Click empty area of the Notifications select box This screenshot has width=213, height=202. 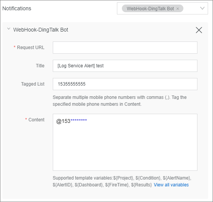click(191, 8)
